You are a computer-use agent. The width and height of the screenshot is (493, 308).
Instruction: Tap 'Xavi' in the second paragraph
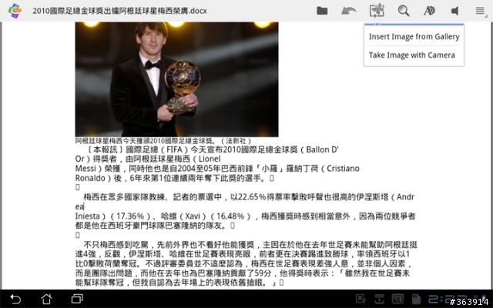click(193, 216)
